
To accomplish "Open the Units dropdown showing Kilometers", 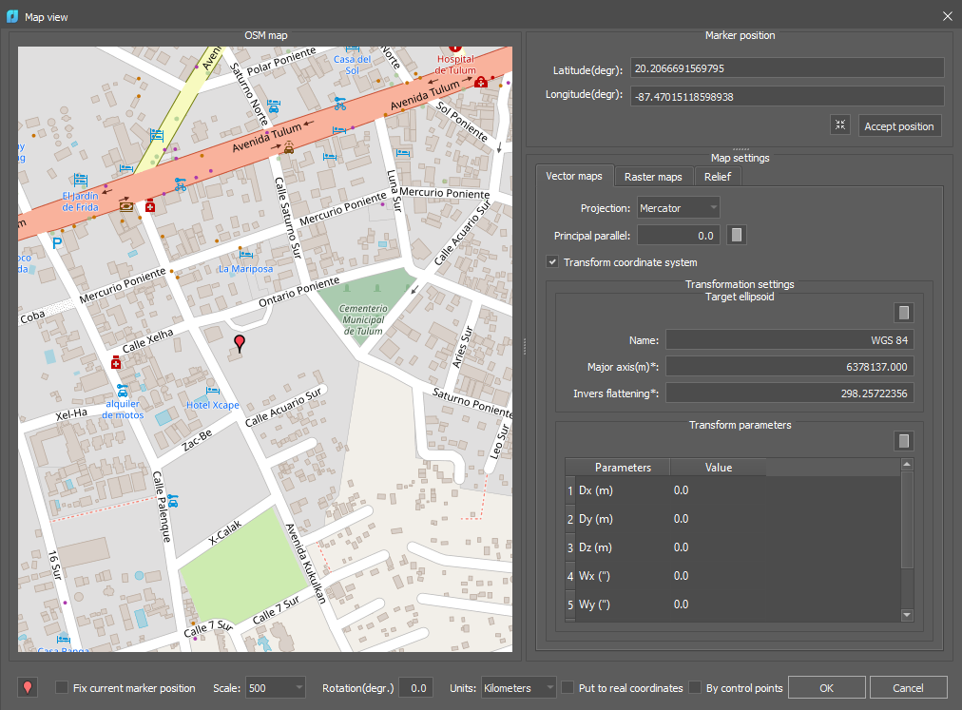I will click(x=518, y=687).
